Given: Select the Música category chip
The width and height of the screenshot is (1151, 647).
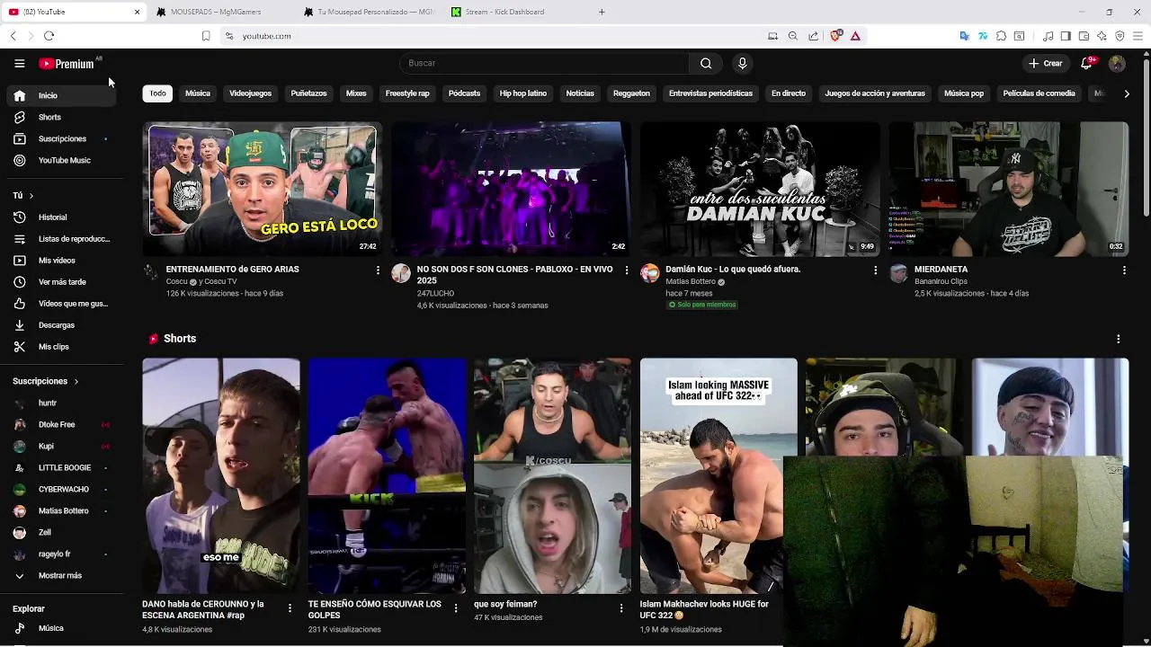Looking at the screenshot, I should tap(198, 93).
